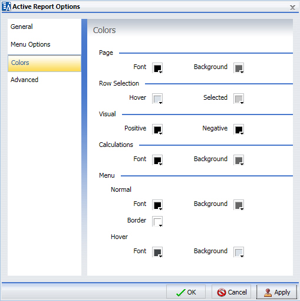This screenshot has width=300, height=301.
Task: Select the Colors section
Action: tap(44, 63)
